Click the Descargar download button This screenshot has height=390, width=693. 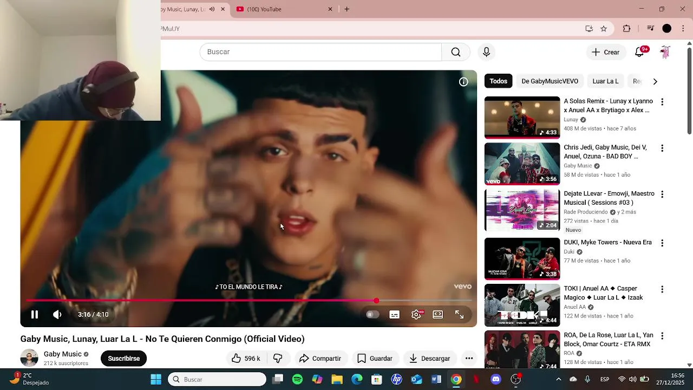(430, 359)
